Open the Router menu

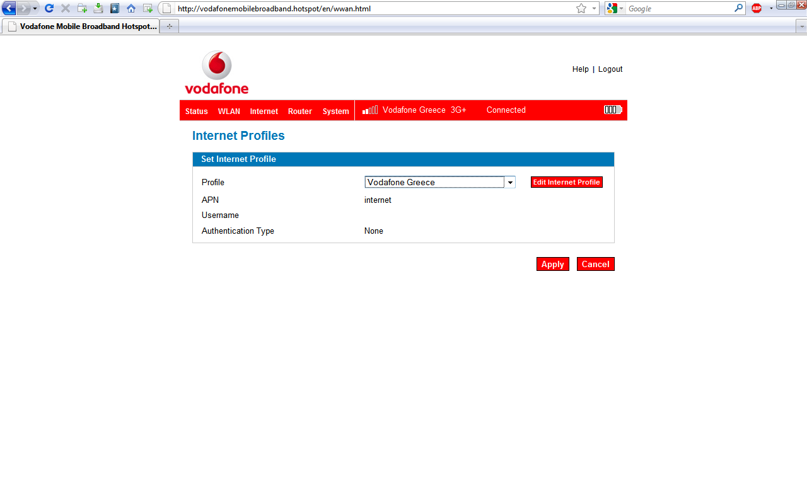tap(300, 111)
